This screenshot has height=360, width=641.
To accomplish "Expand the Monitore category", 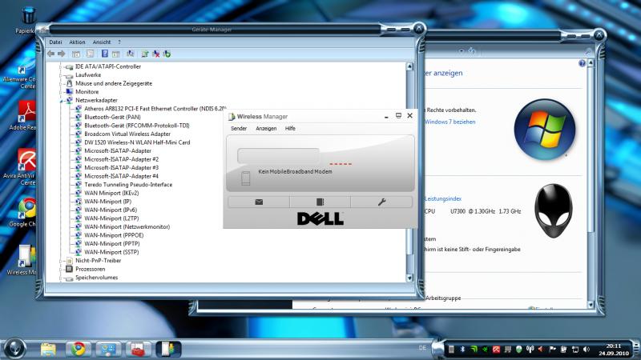I will (x=62, y=92).
